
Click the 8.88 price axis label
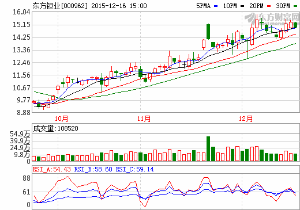24,113
